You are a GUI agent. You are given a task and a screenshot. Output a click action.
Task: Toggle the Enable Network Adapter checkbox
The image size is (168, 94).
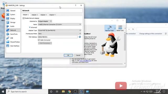coord(24,18)
